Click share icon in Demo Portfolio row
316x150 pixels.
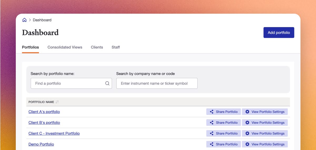[x=212, y=144]
